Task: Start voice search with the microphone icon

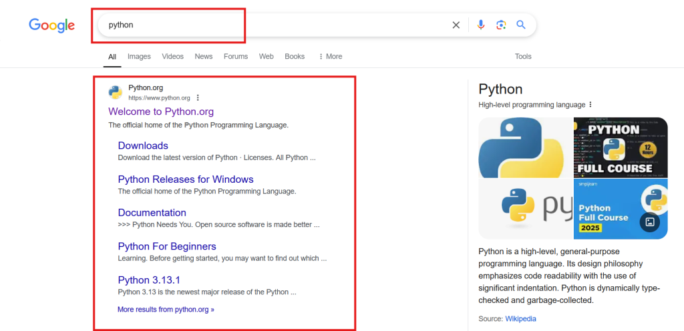Action: tap(480, 25)
